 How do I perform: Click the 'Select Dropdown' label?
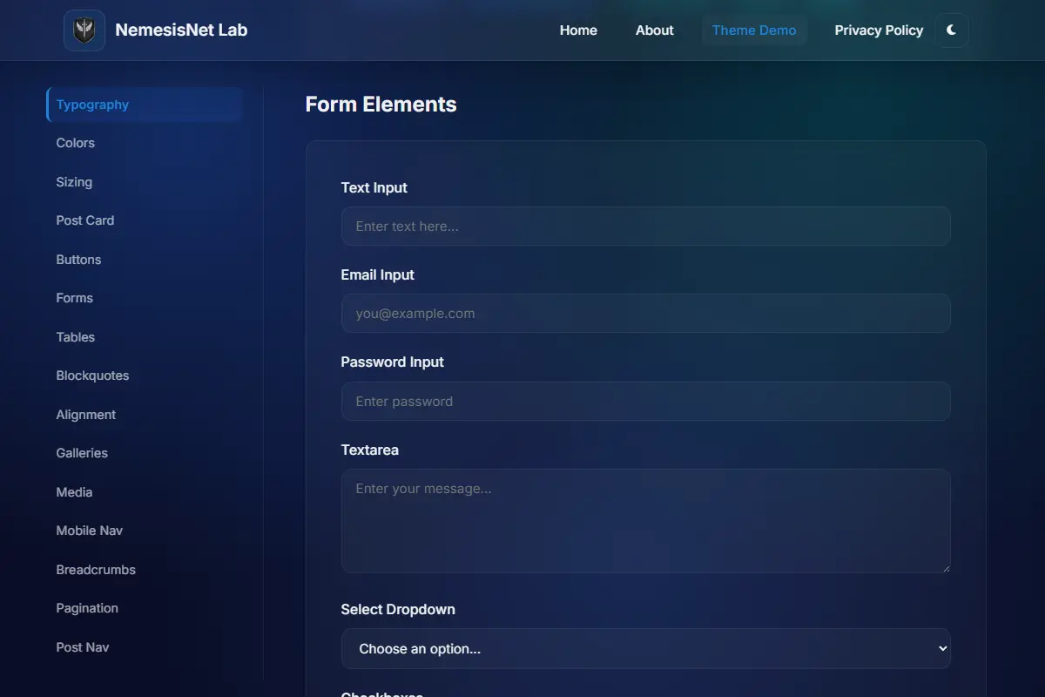pyautogui.click(x=398, y=610)
